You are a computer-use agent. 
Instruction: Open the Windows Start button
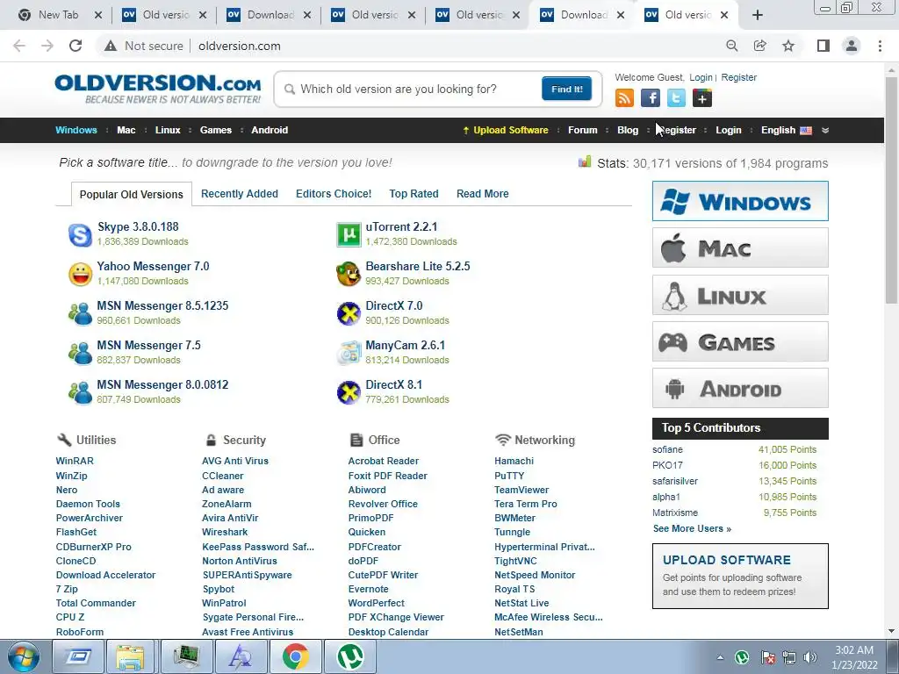pos(24,656)
